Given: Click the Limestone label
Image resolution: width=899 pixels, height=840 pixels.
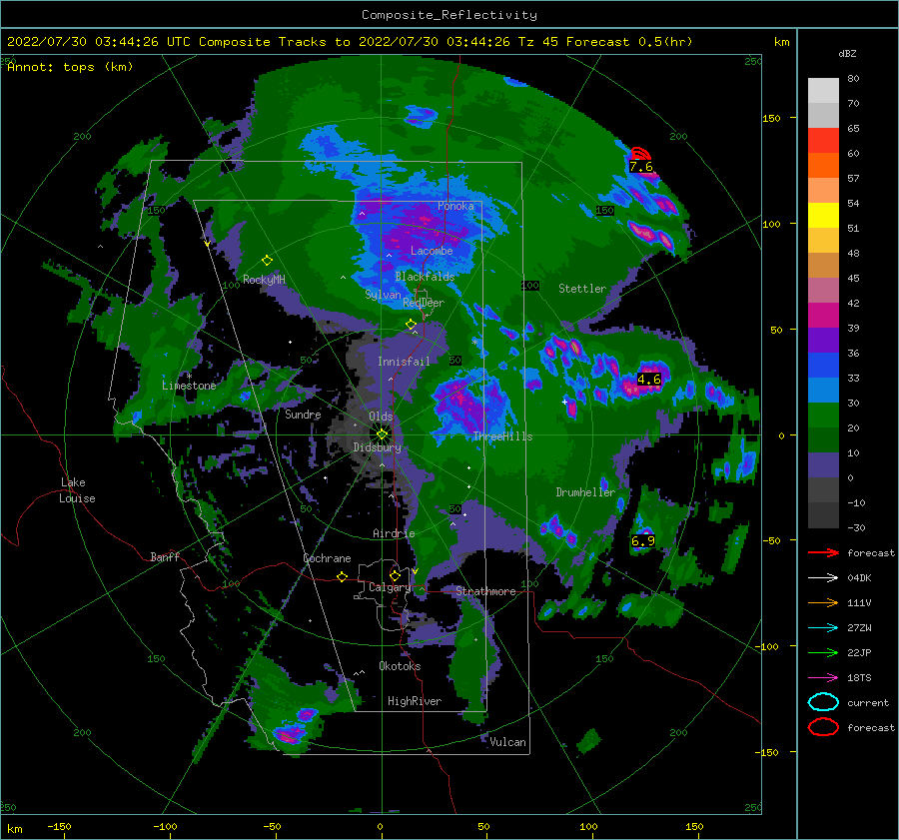Looking at the screenshot, I should tap(189, 386).
